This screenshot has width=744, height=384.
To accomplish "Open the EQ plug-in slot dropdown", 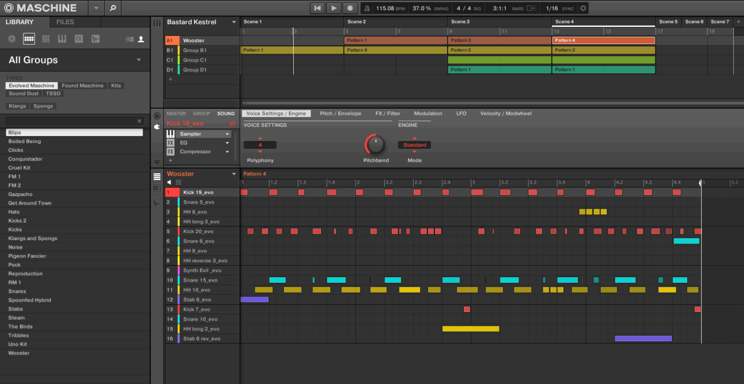I will (227, 143).
